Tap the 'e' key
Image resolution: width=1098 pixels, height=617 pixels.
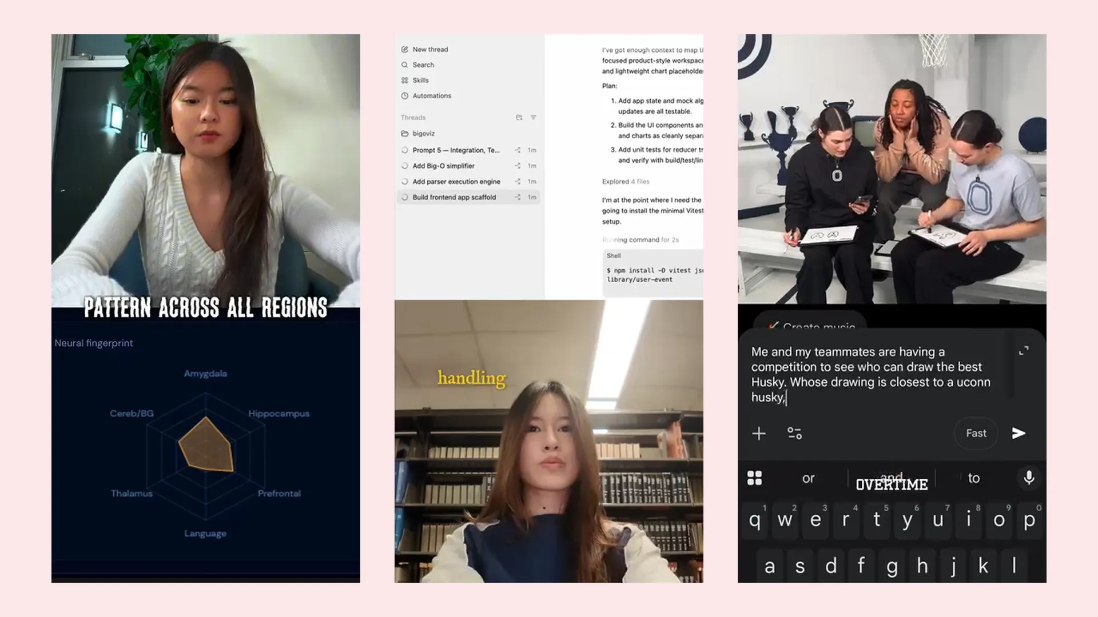click(815, 520)
